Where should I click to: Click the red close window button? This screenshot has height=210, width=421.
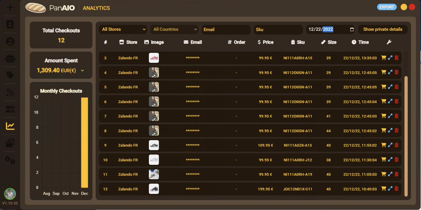412,7
